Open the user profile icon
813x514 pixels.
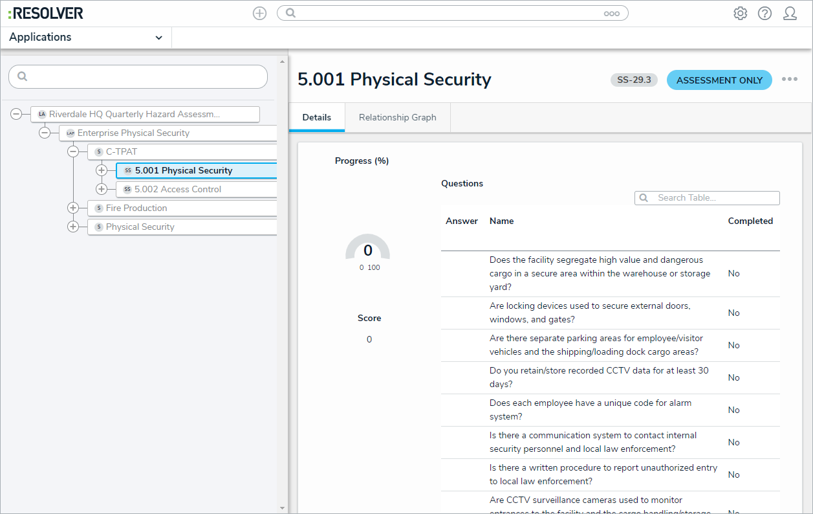(x=790, y=13)
